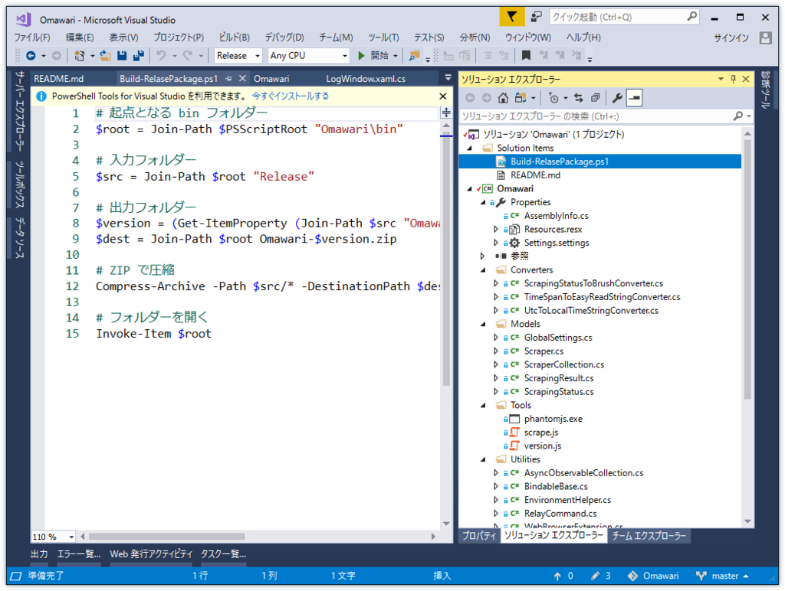Close the PowerShell Tools info bar
Image resolution: width=785 pixels, height=591 pixels.
pyautogui.click(x=442, y=96)
